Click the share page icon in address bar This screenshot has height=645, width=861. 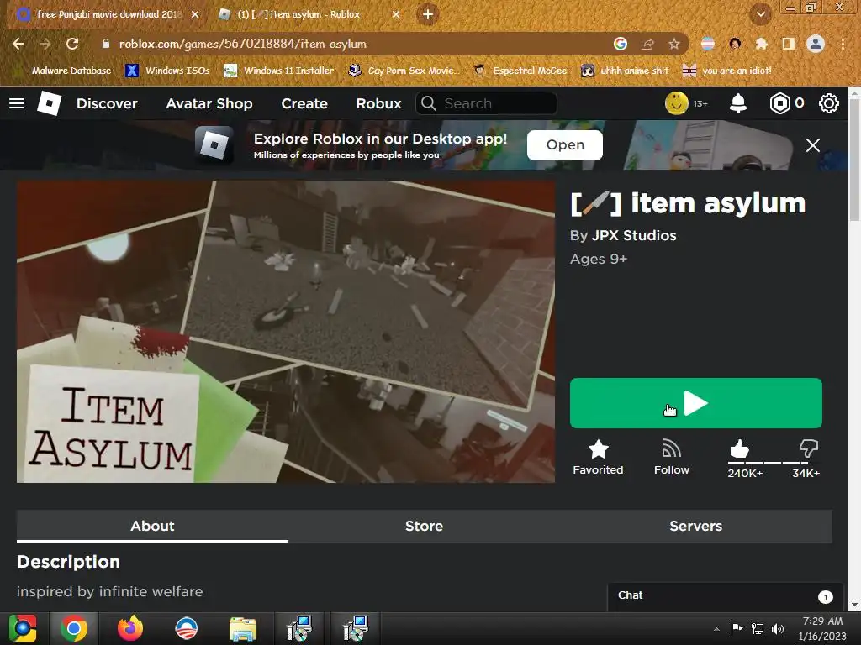pyautogui.click(x=647, y=44)
